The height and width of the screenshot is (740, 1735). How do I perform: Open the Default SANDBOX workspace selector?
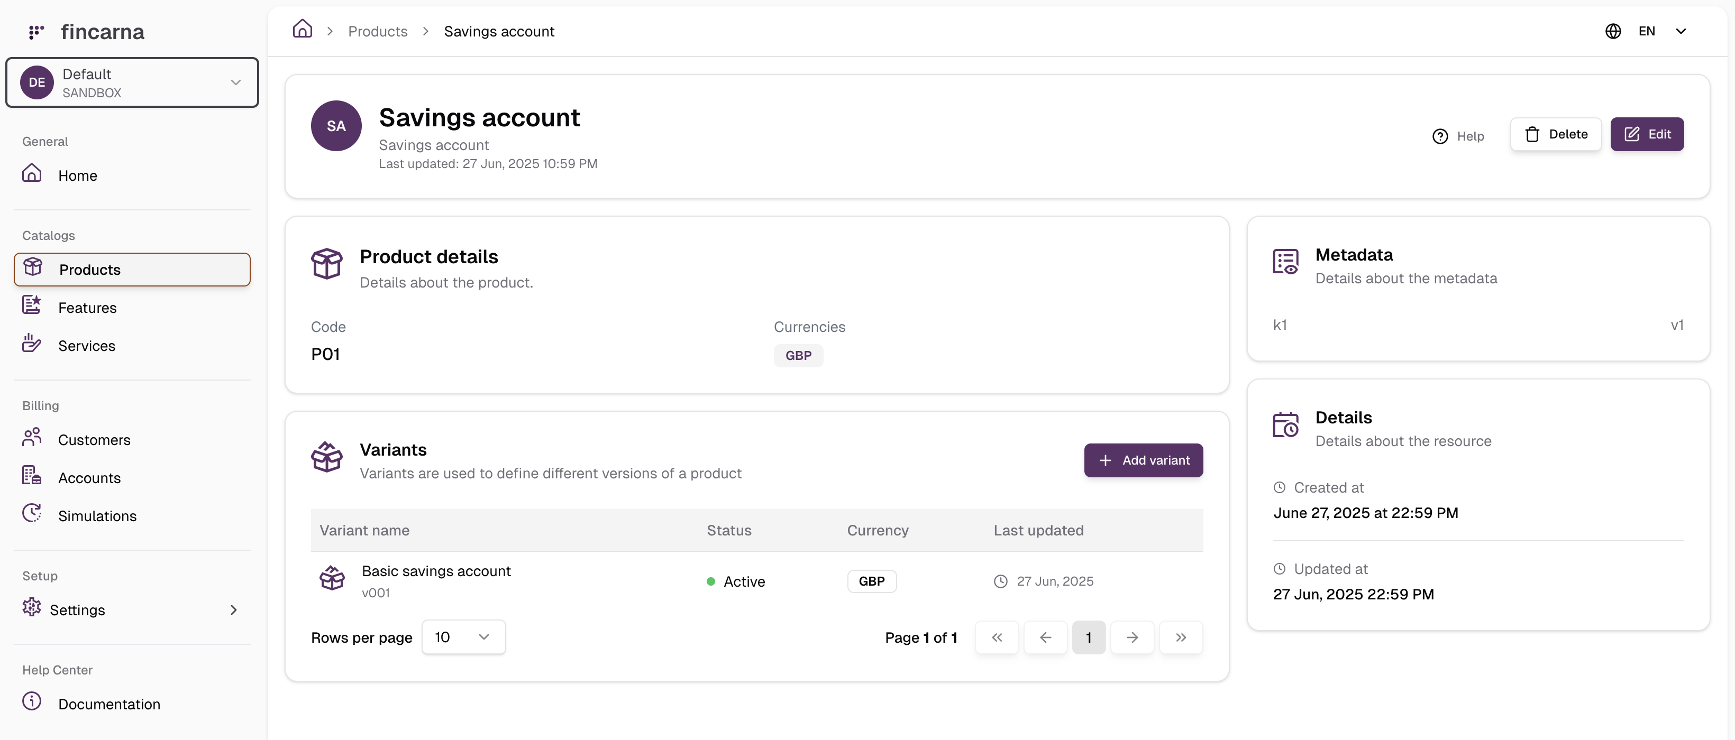tap(132, 82)
